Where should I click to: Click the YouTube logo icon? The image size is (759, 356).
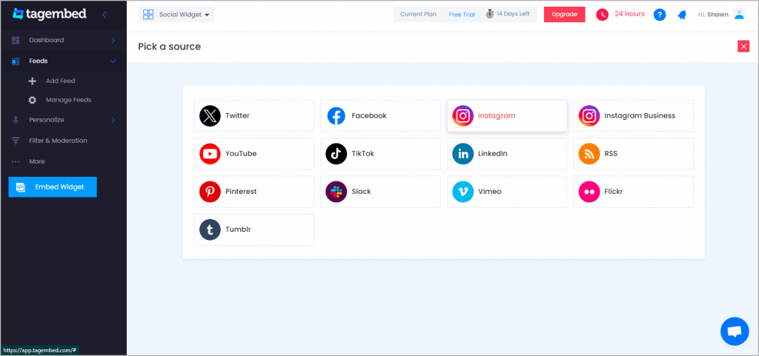pos(210,154)
